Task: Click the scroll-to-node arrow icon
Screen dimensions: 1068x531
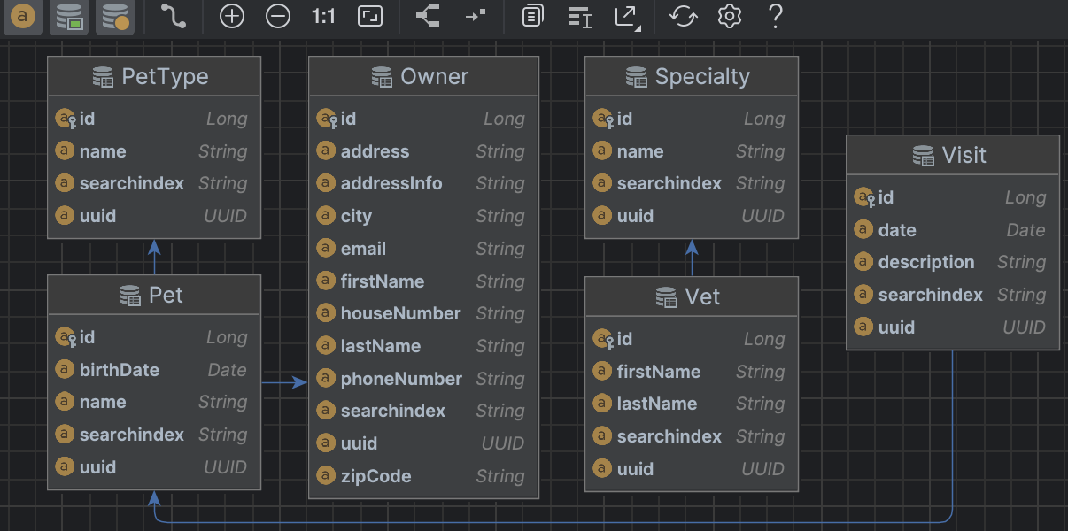Action: coord(476,16)
